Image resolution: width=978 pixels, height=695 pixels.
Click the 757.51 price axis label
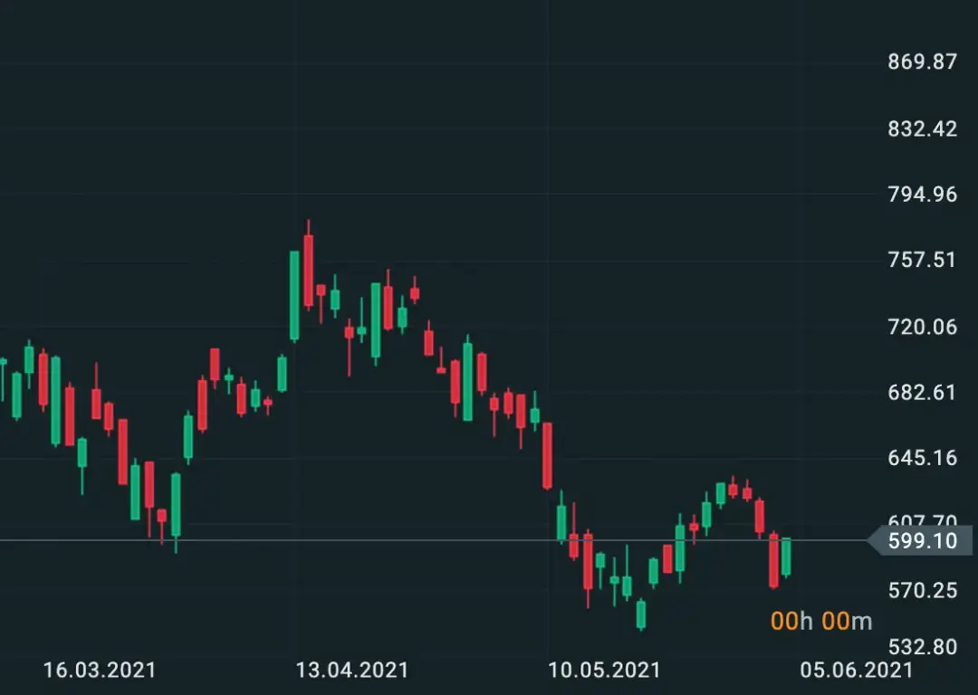(923, 261)
